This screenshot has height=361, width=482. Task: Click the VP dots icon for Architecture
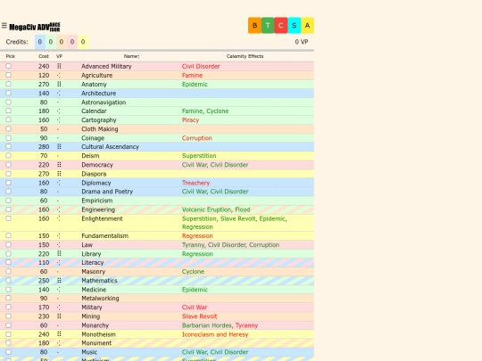(59, 93)
